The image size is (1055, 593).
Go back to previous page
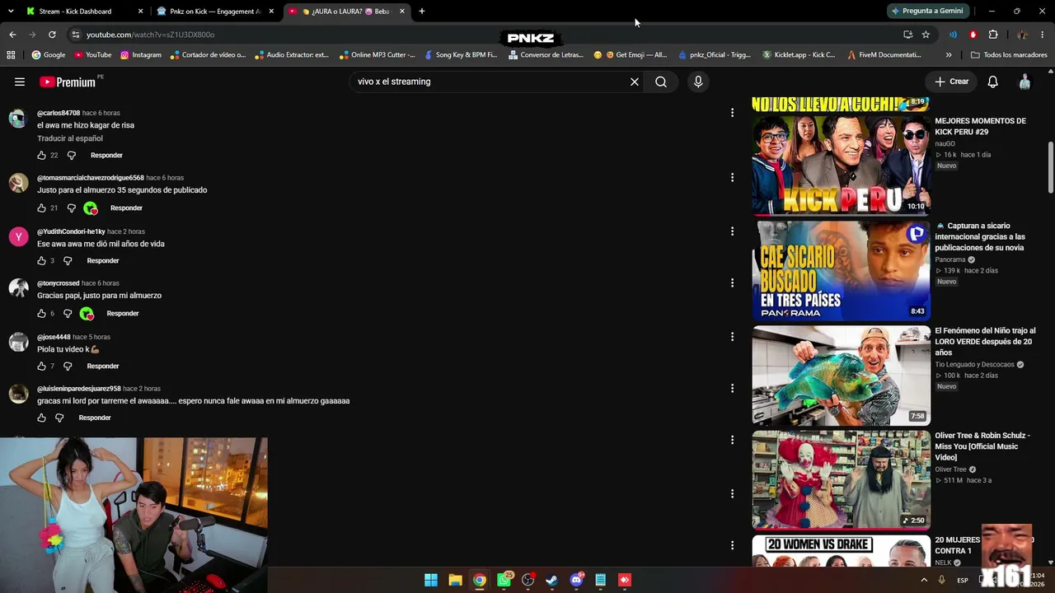click(x=12, y=35)
